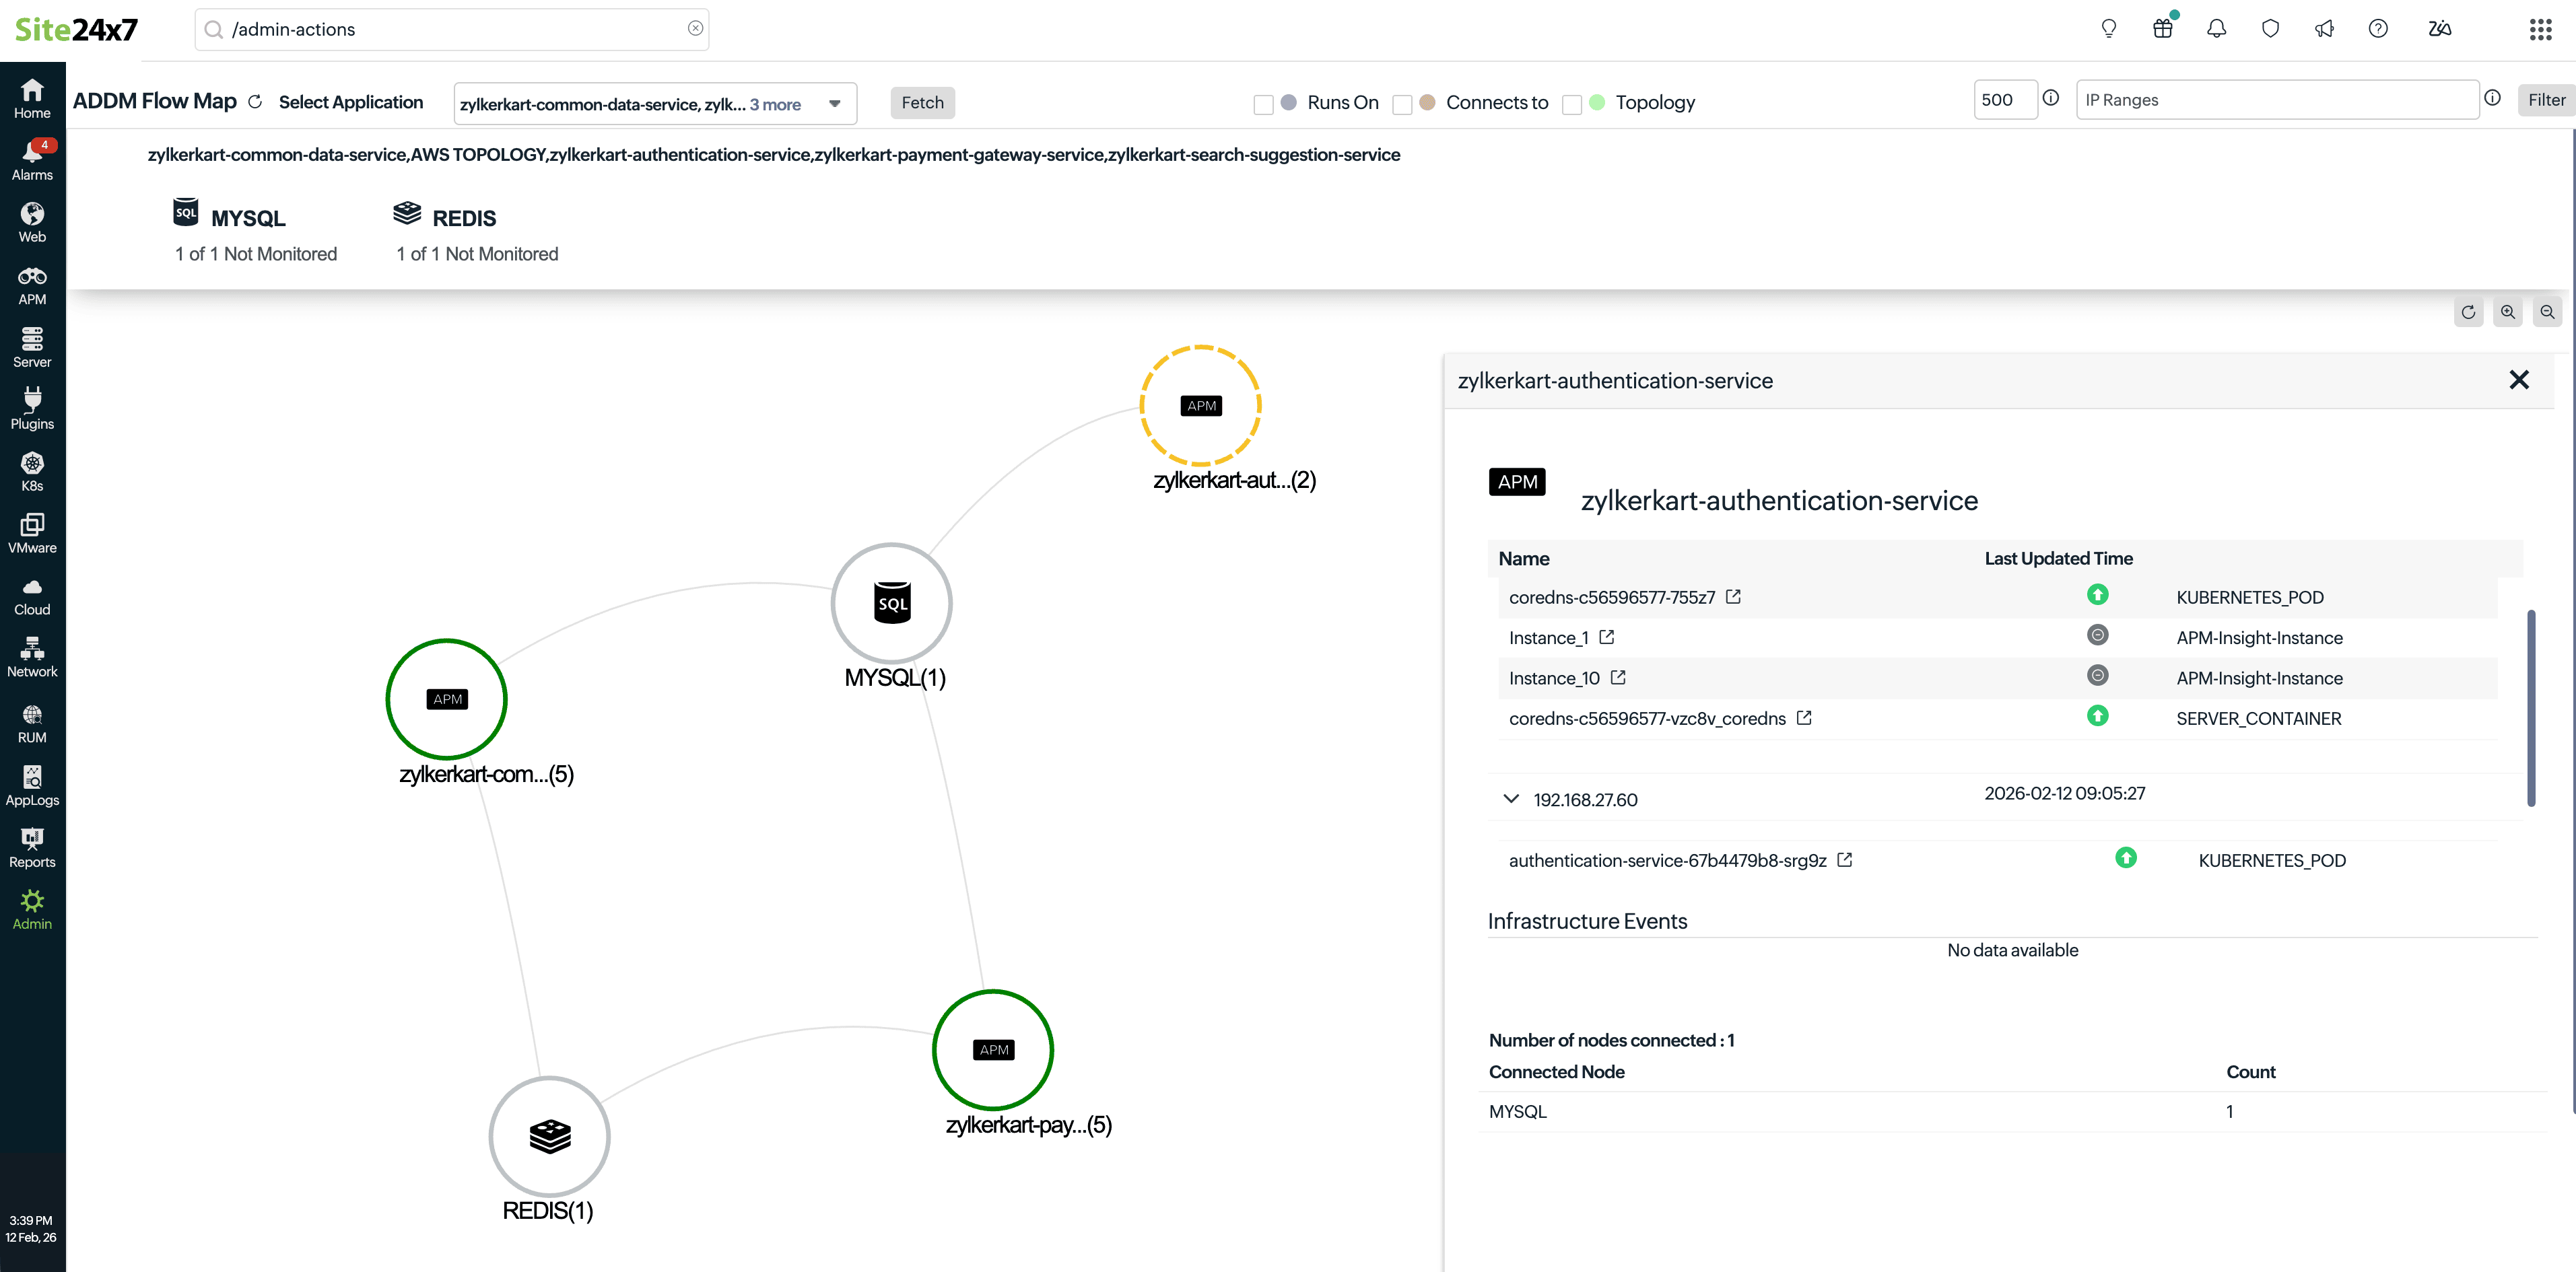Viewport: 2576px width, 1272px height.
Task: Switch to the Admin section
Action: (32, 909)
